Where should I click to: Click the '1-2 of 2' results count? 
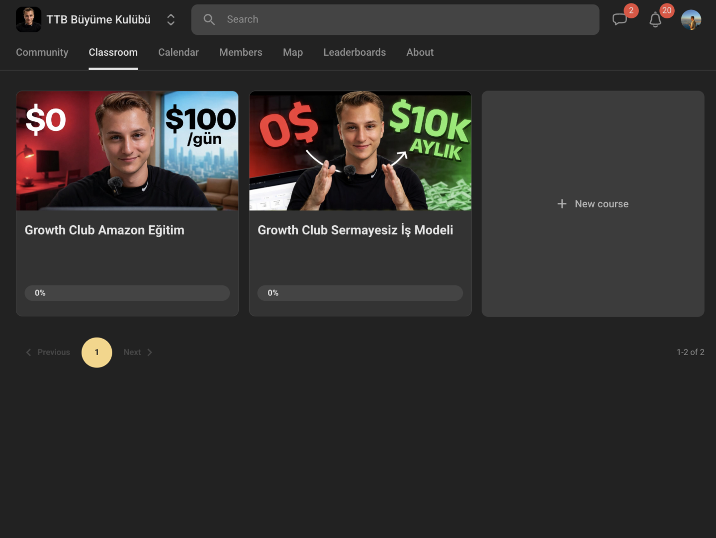click(x=691, y=352)
